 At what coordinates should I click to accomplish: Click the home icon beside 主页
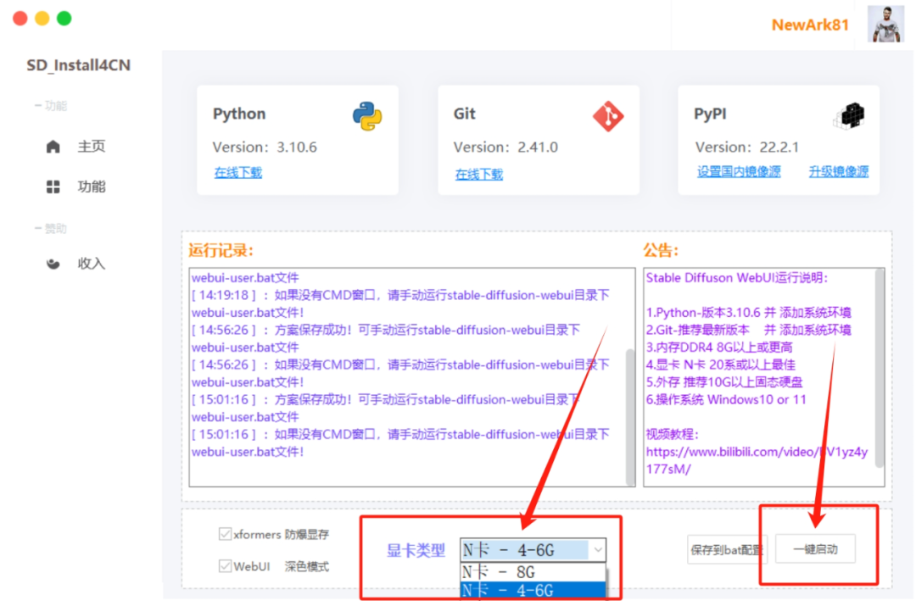[x=53, y=147]
